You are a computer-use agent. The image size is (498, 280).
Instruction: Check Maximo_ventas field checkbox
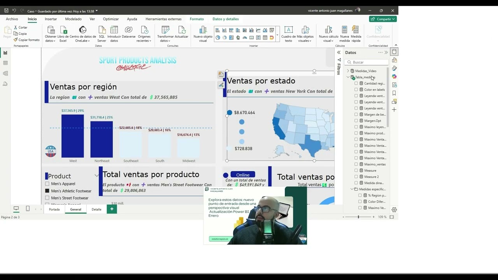tap(356, 164)
